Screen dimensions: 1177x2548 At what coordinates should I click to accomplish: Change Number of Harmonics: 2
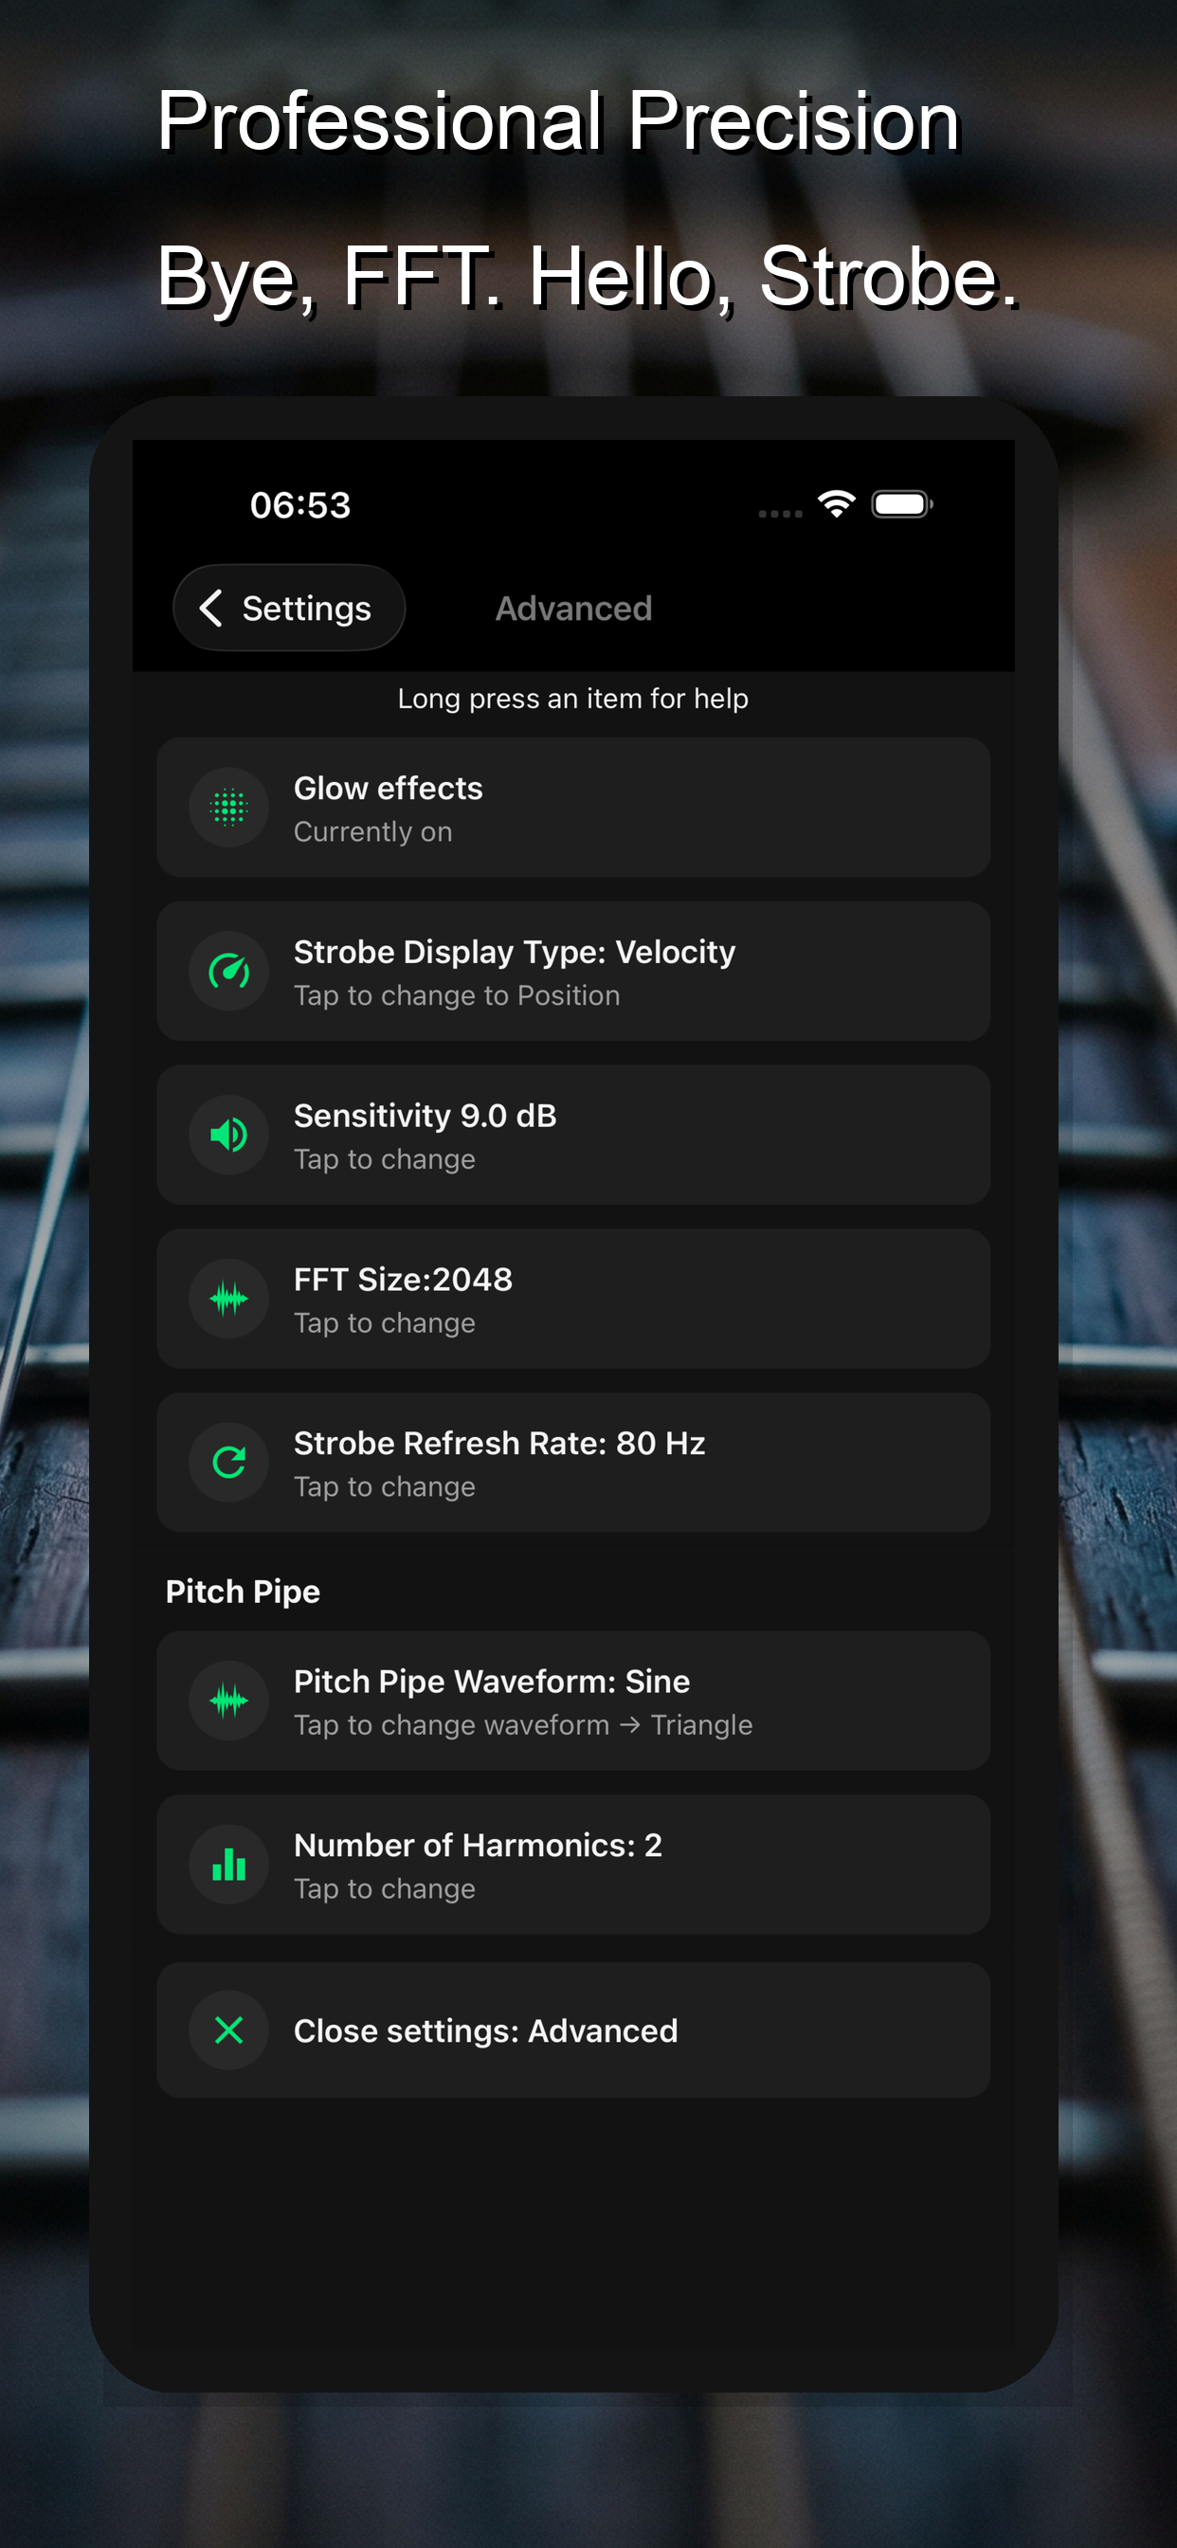(573, 1865)
